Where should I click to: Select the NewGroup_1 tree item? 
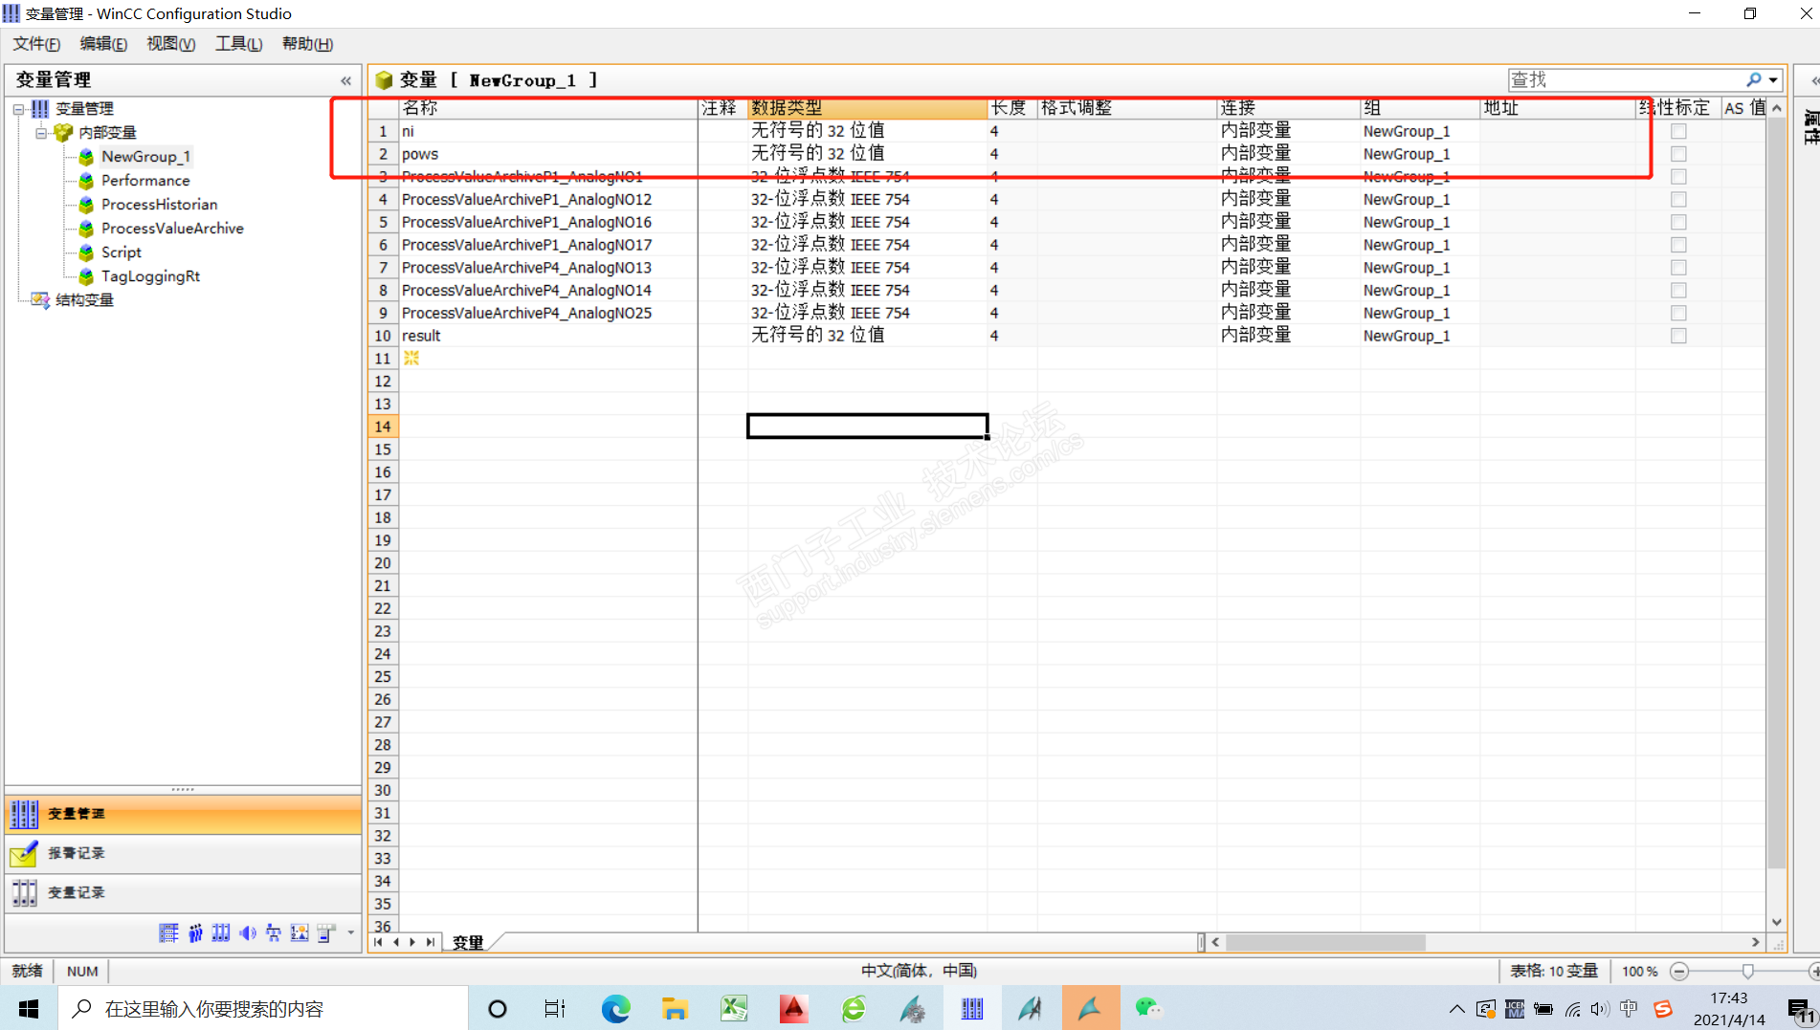pyautogui.click(x=146, y=157)
